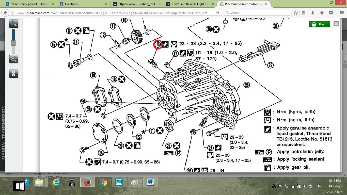Open the Firefox hamburger menu
The width and height of the screenshot is (347, 195).
[x=342, y=13]
